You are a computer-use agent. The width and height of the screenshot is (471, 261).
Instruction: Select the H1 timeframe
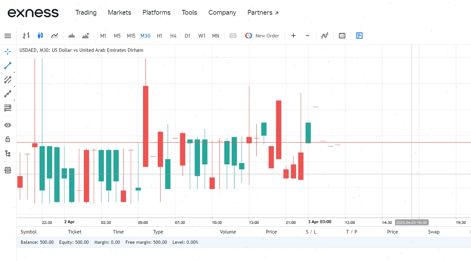click(159, 36)
